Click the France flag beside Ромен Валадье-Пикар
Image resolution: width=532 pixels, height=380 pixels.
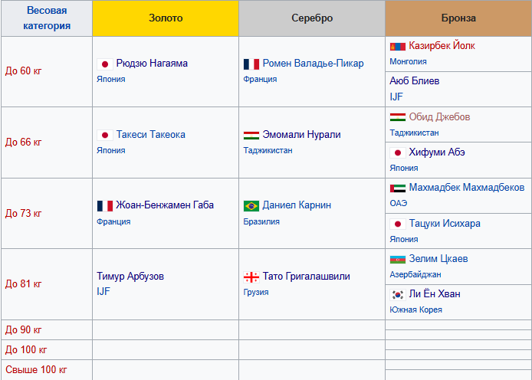coord(251,64)
